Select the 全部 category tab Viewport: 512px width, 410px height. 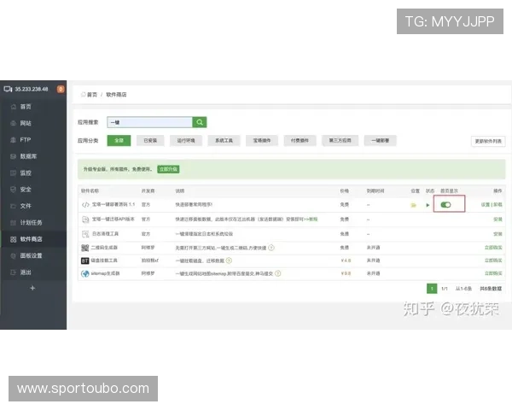119,141
